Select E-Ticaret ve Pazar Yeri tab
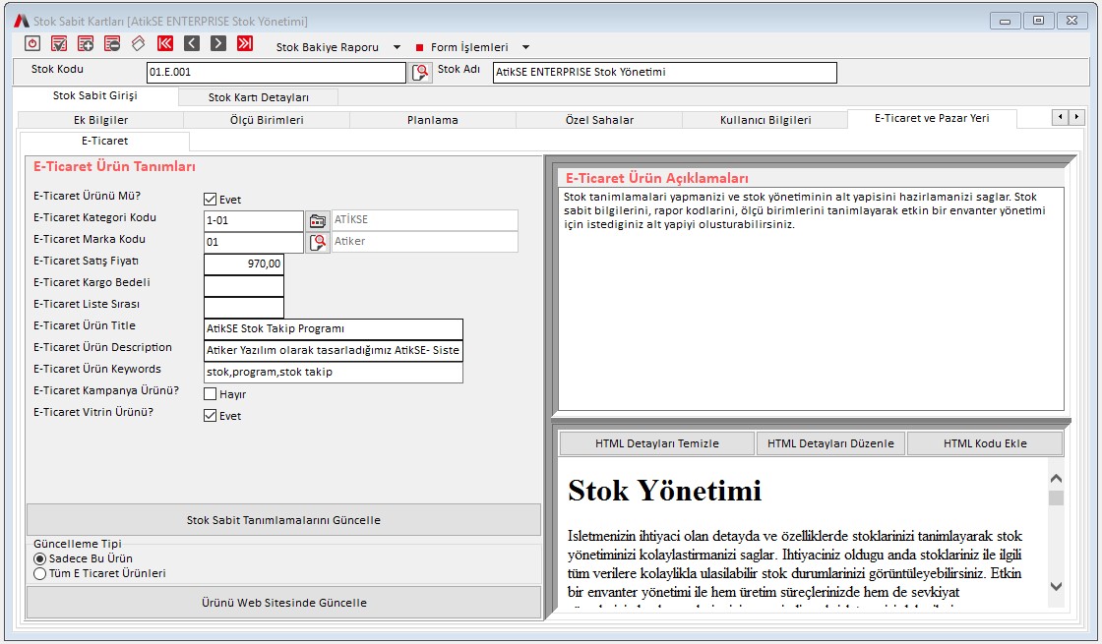 coord(932,119)
